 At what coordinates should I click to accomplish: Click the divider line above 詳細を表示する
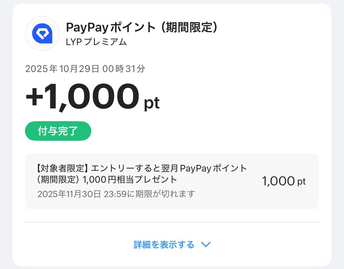(x=172, y=222)
